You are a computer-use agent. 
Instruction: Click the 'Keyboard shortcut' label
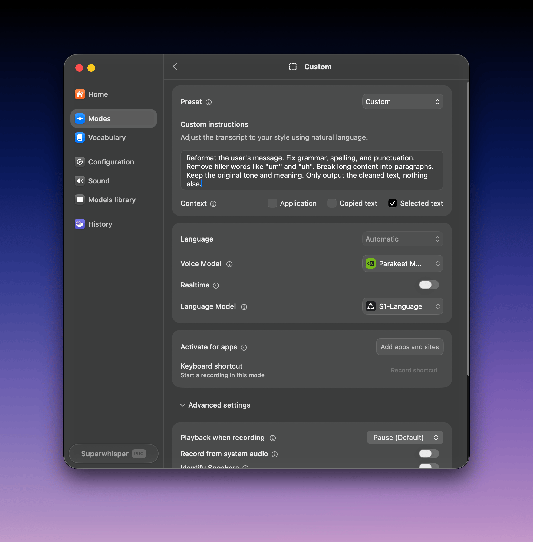click(211, 366)
